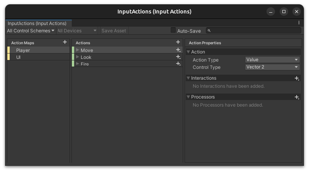Add binding to Fire action
The image size is (309, 172).
[178, 64]
